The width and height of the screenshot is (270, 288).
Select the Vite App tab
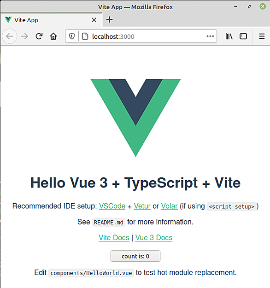pyautogui.click(x=51, y=20)
